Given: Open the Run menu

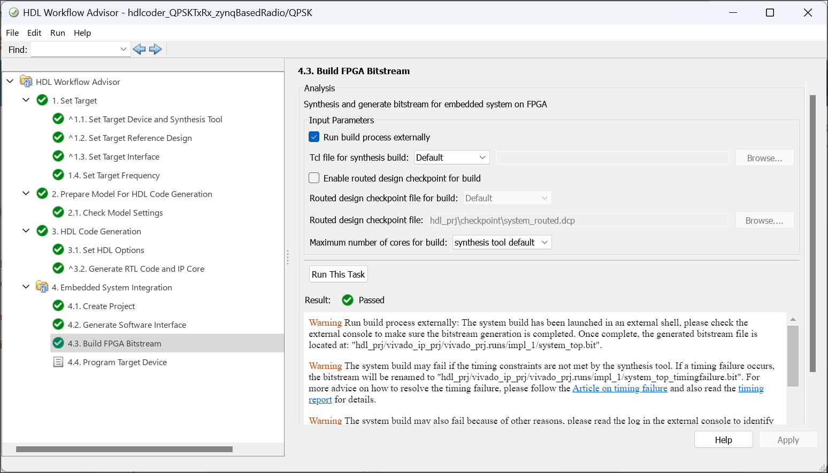Looking at the screenshot, I should click(58, 33).
